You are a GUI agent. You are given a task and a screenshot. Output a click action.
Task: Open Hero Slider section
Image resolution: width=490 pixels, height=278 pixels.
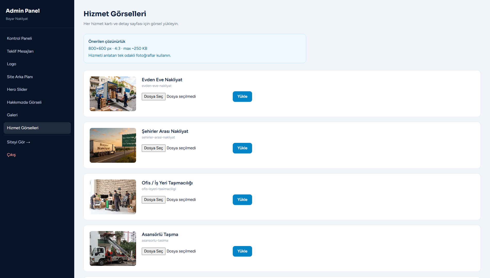click(x=37, y=89)
